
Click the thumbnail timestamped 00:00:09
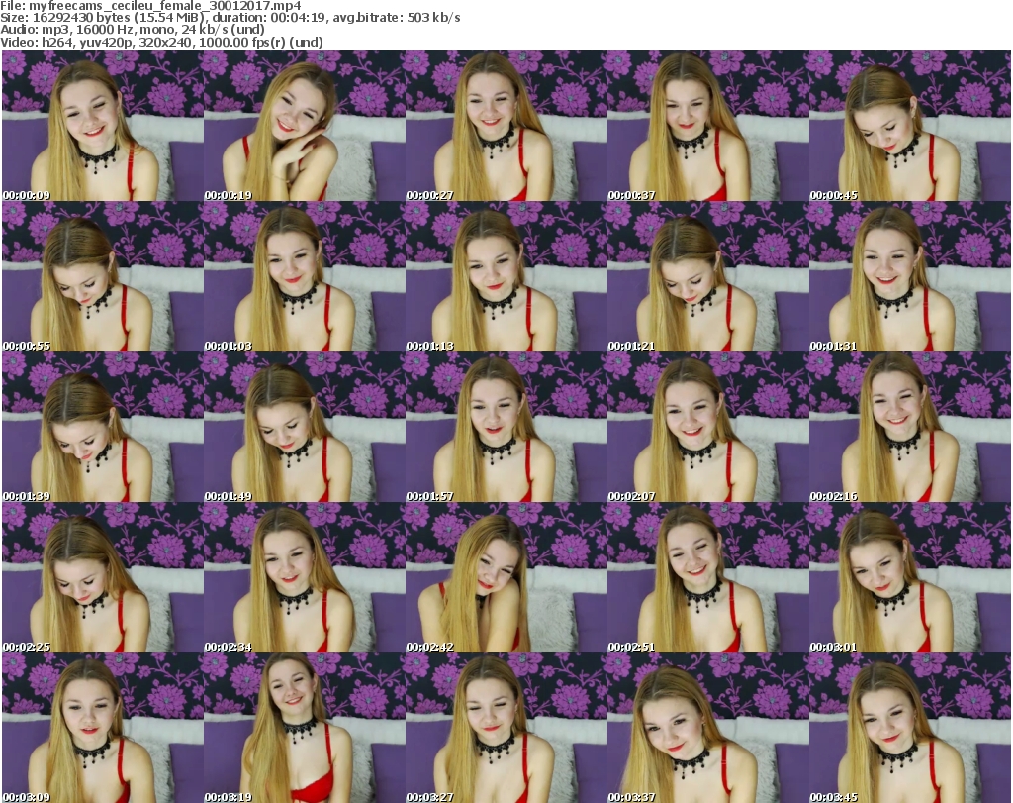click(101, 127)
